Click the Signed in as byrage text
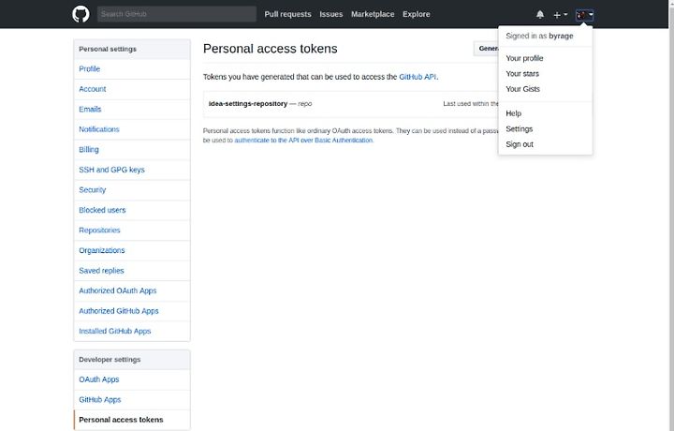Image resolution: width=674 pixels, height=431 pixels. (539, 37)
